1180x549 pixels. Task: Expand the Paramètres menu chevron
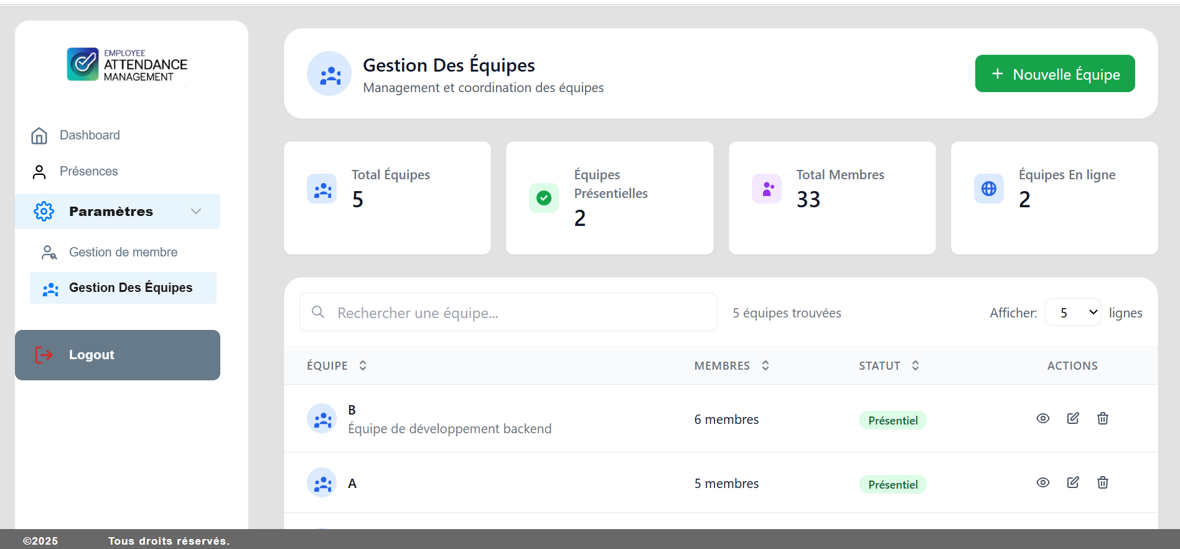pos(196,212)
